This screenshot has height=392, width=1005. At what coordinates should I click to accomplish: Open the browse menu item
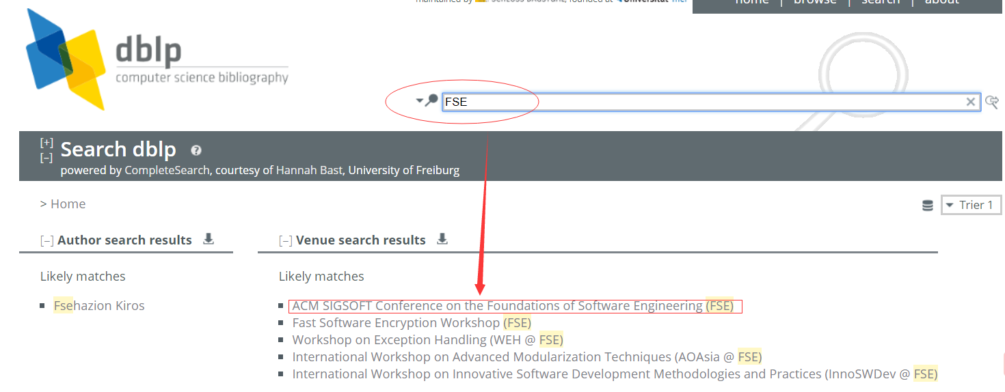pyautogui.click(x=815, y=3)
